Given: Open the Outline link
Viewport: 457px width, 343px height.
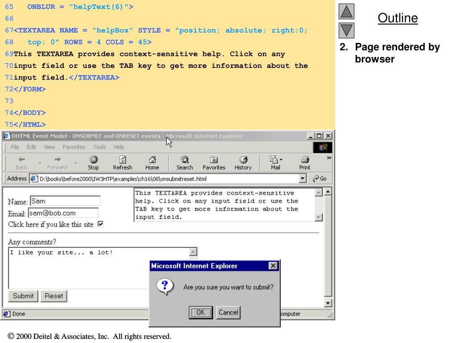Looking at the screenshot, I should point(398,18).
